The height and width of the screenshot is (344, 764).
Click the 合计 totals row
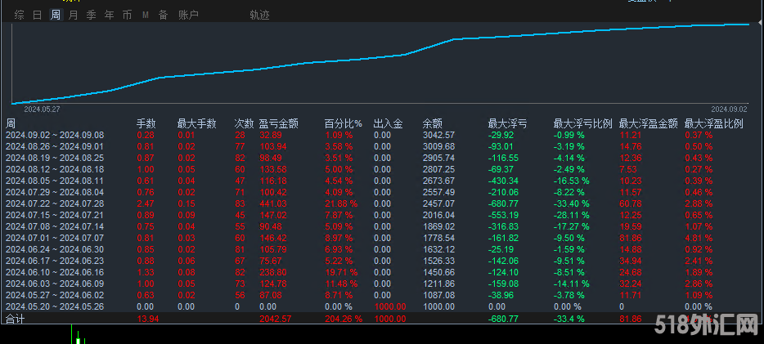(16, 318)
